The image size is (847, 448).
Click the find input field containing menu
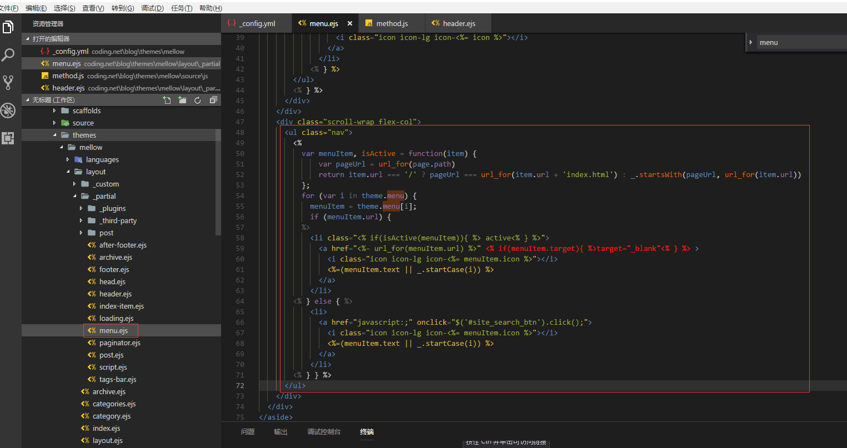pyautogui.click(x=800, y=43)
